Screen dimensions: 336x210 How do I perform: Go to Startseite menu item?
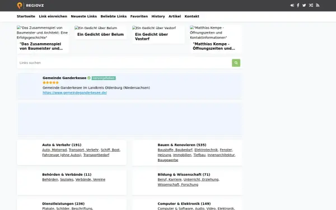[26, 16]
